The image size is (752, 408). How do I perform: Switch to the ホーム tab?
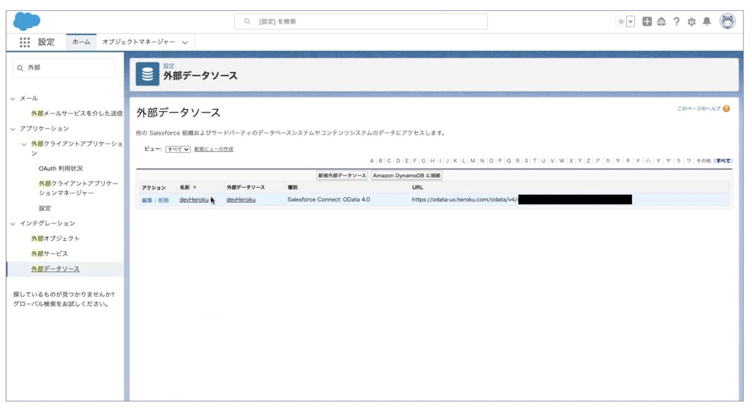click(81, 42)
